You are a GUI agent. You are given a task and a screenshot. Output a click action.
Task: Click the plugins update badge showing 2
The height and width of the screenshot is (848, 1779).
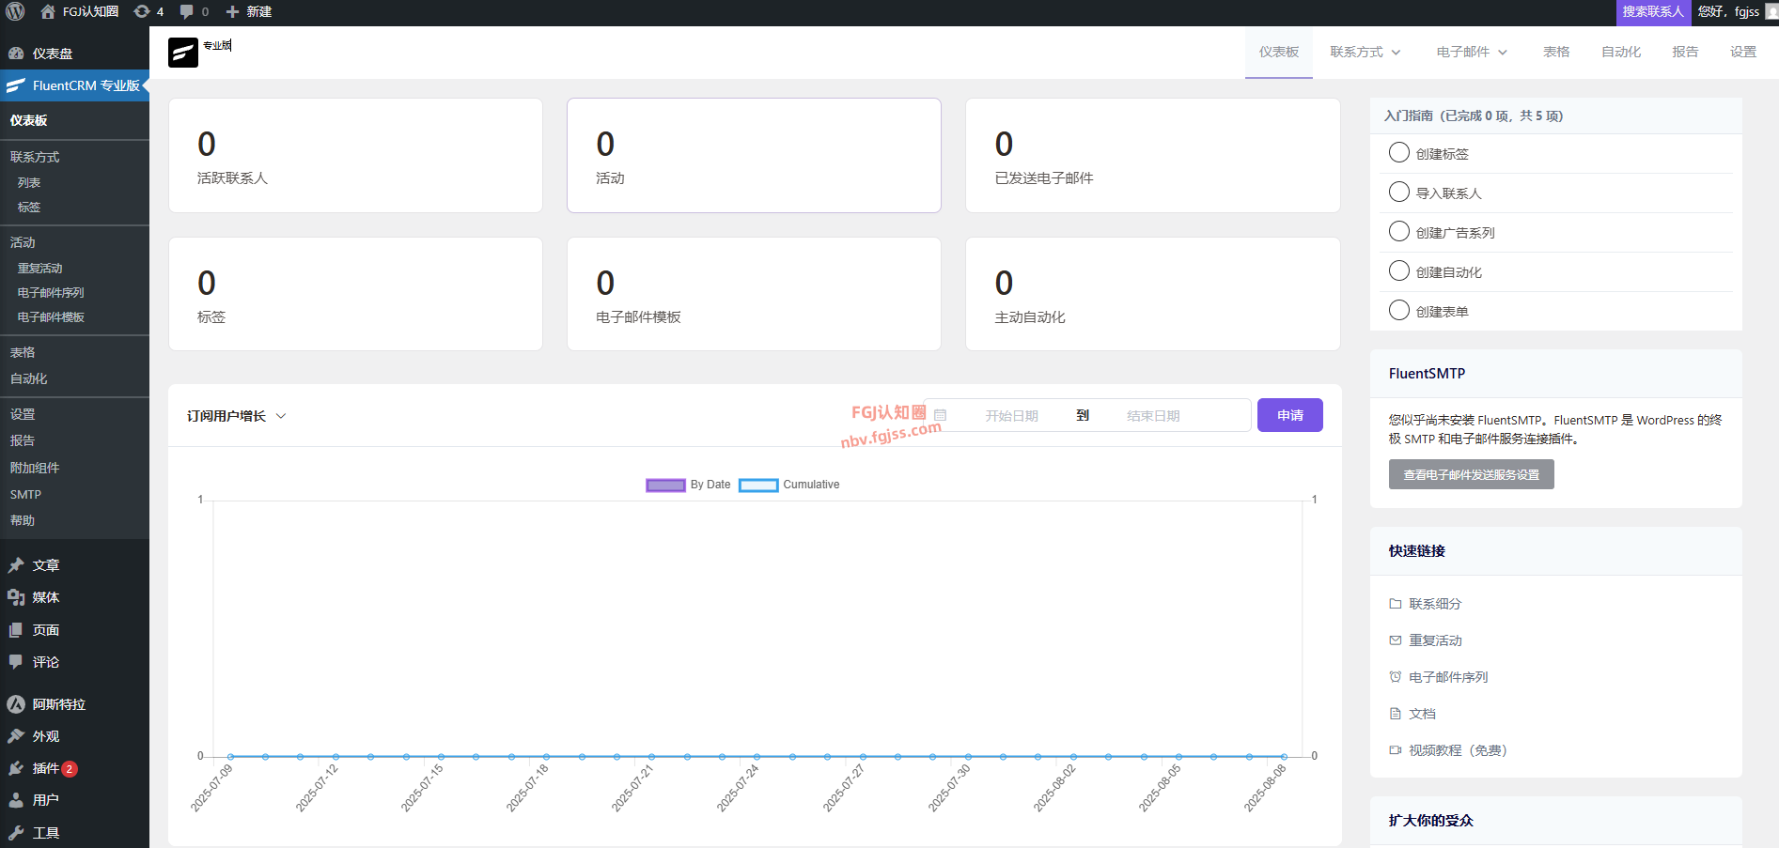click(x=70, y=769)
